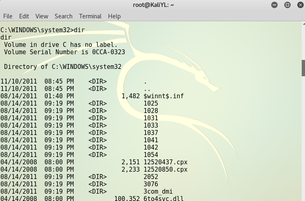Click the directory name 3com_dmi
Viewport: 305px width, 201px height.
pyautogui.click(x=158, y=192)
